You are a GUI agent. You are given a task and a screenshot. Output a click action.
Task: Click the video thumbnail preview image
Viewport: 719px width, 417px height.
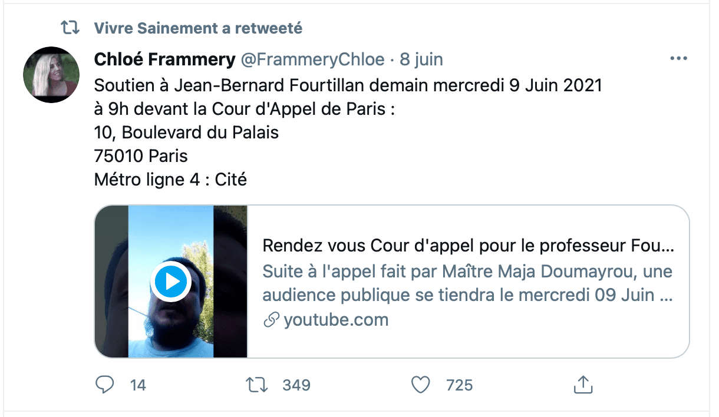pos(171,282)
